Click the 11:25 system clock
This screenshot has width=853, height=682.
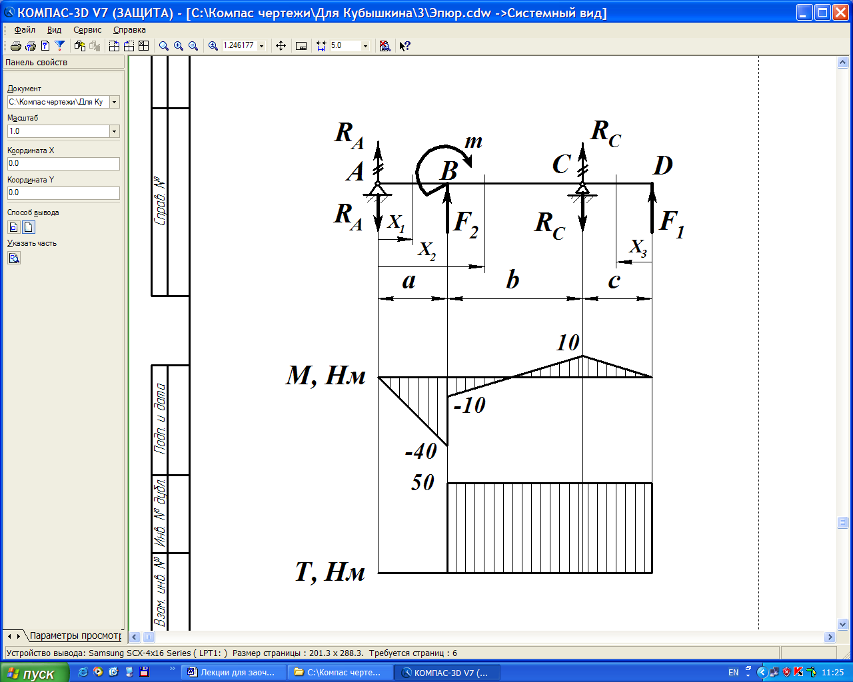(x=833, y=673)
